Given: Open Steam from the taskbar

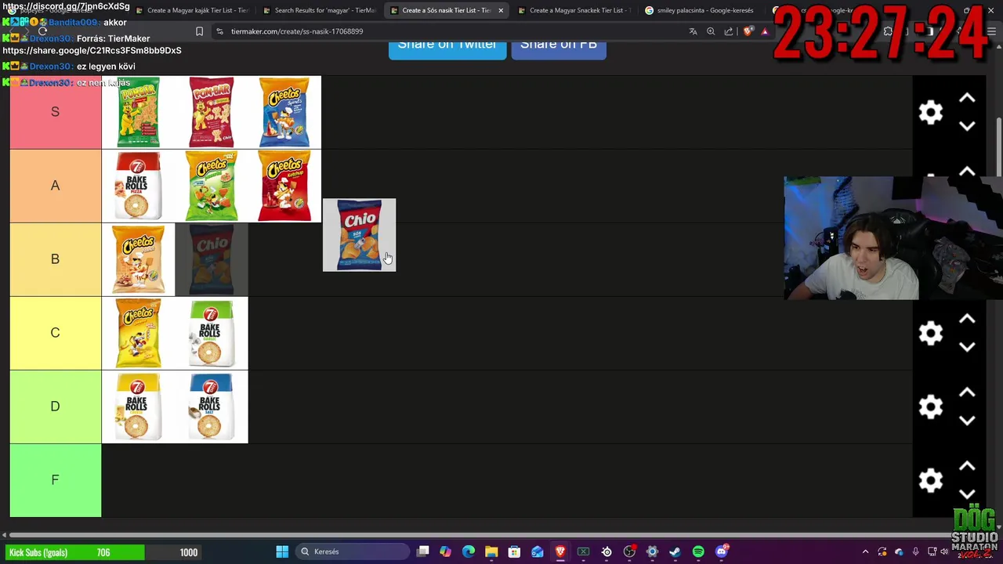Looking at the screenshot, I should tap(675, 551).
